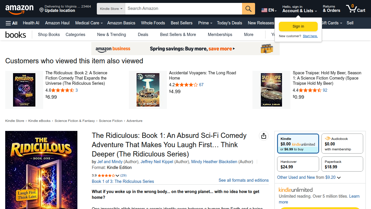Open Deals in books menu
This screenshot has width=371, height=209.
[x=143, y=35]
